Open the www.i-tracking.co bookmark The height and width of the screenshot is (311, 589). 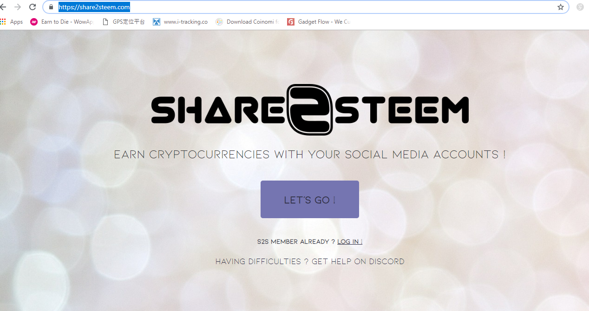[180, 22]
